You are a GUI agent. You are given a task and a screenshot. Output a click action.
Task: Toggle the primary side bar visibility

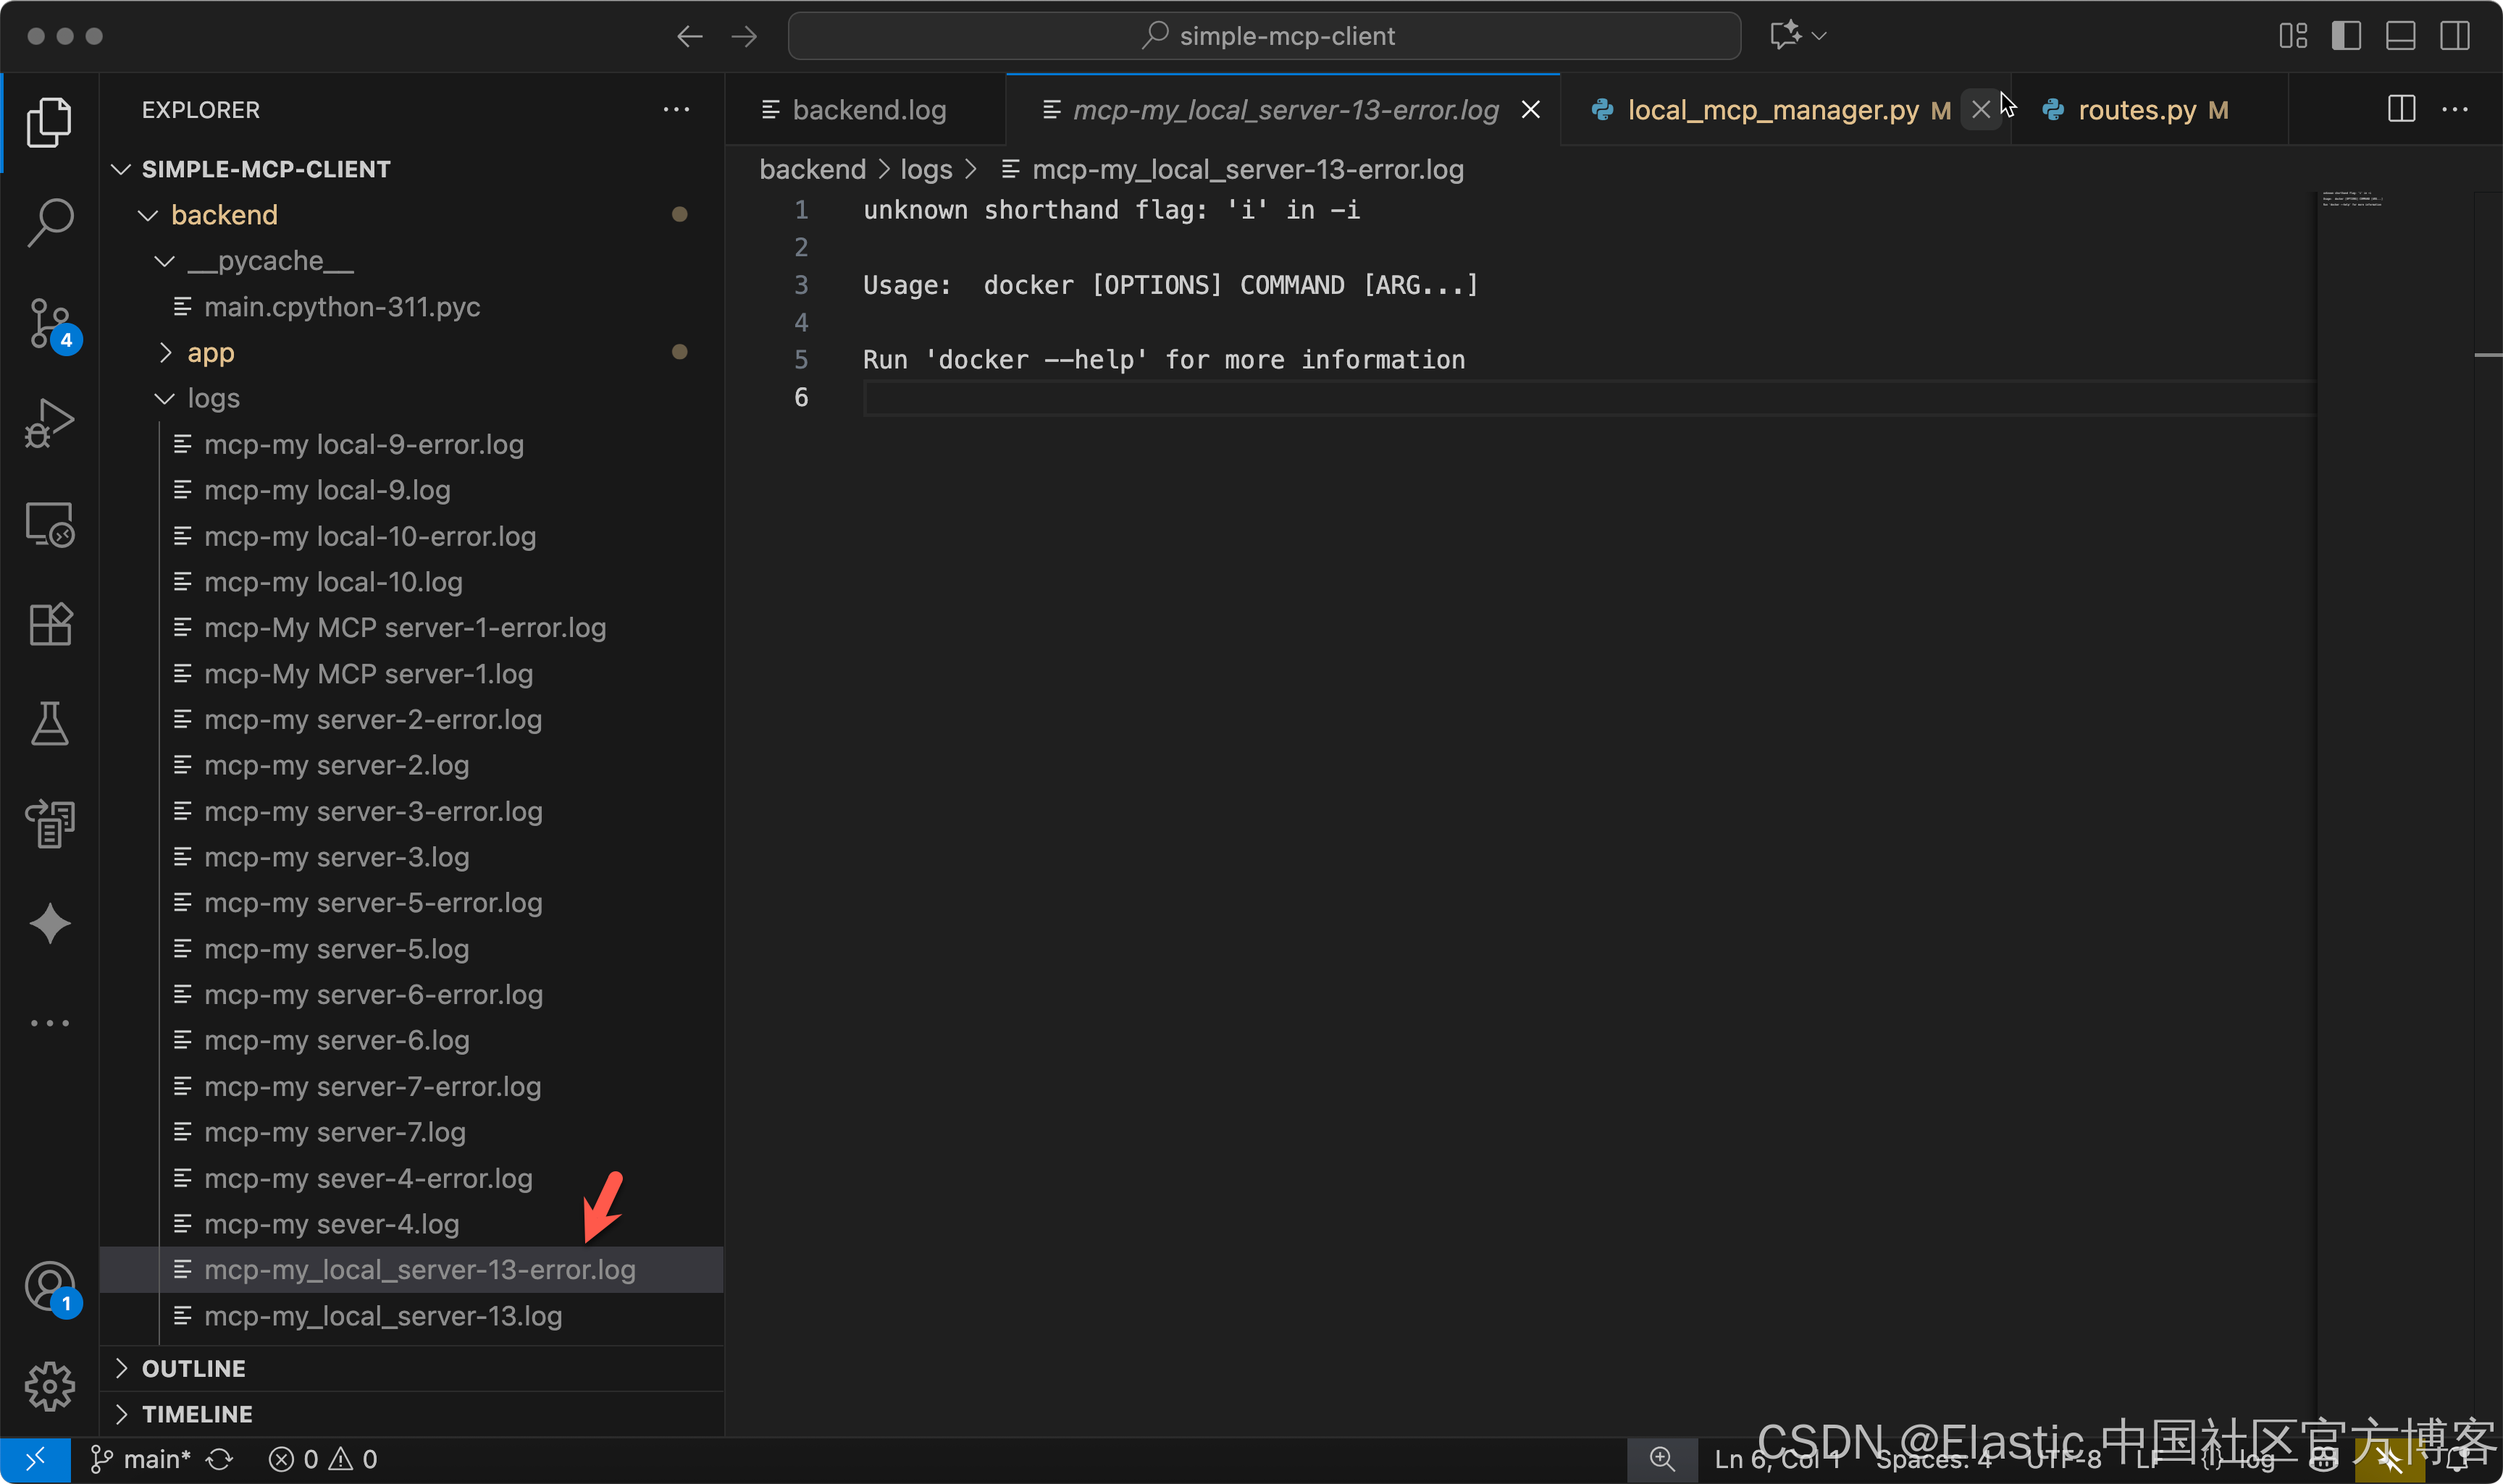point(2346,36)
